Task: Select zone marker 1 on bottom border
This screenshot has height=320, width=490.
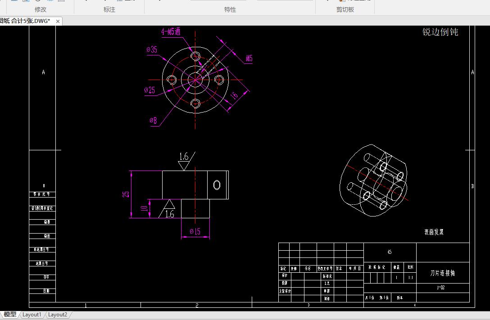Action: tap(86, 305)
